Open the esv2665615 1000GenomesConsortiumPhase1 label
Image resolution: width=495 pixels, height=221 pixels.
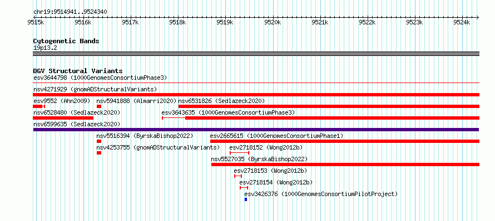click(x=276, y=136)
